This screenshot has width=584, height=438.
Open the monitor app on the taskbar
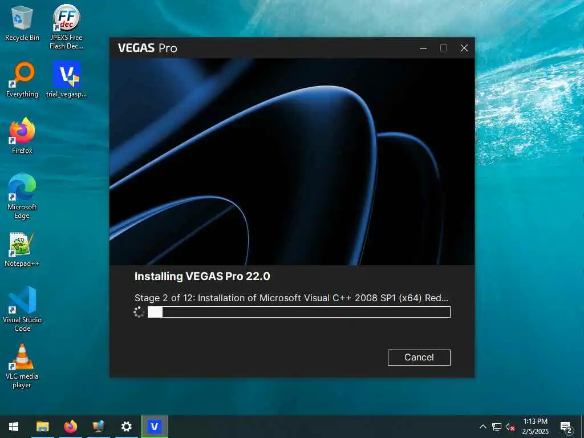(98, 427)
